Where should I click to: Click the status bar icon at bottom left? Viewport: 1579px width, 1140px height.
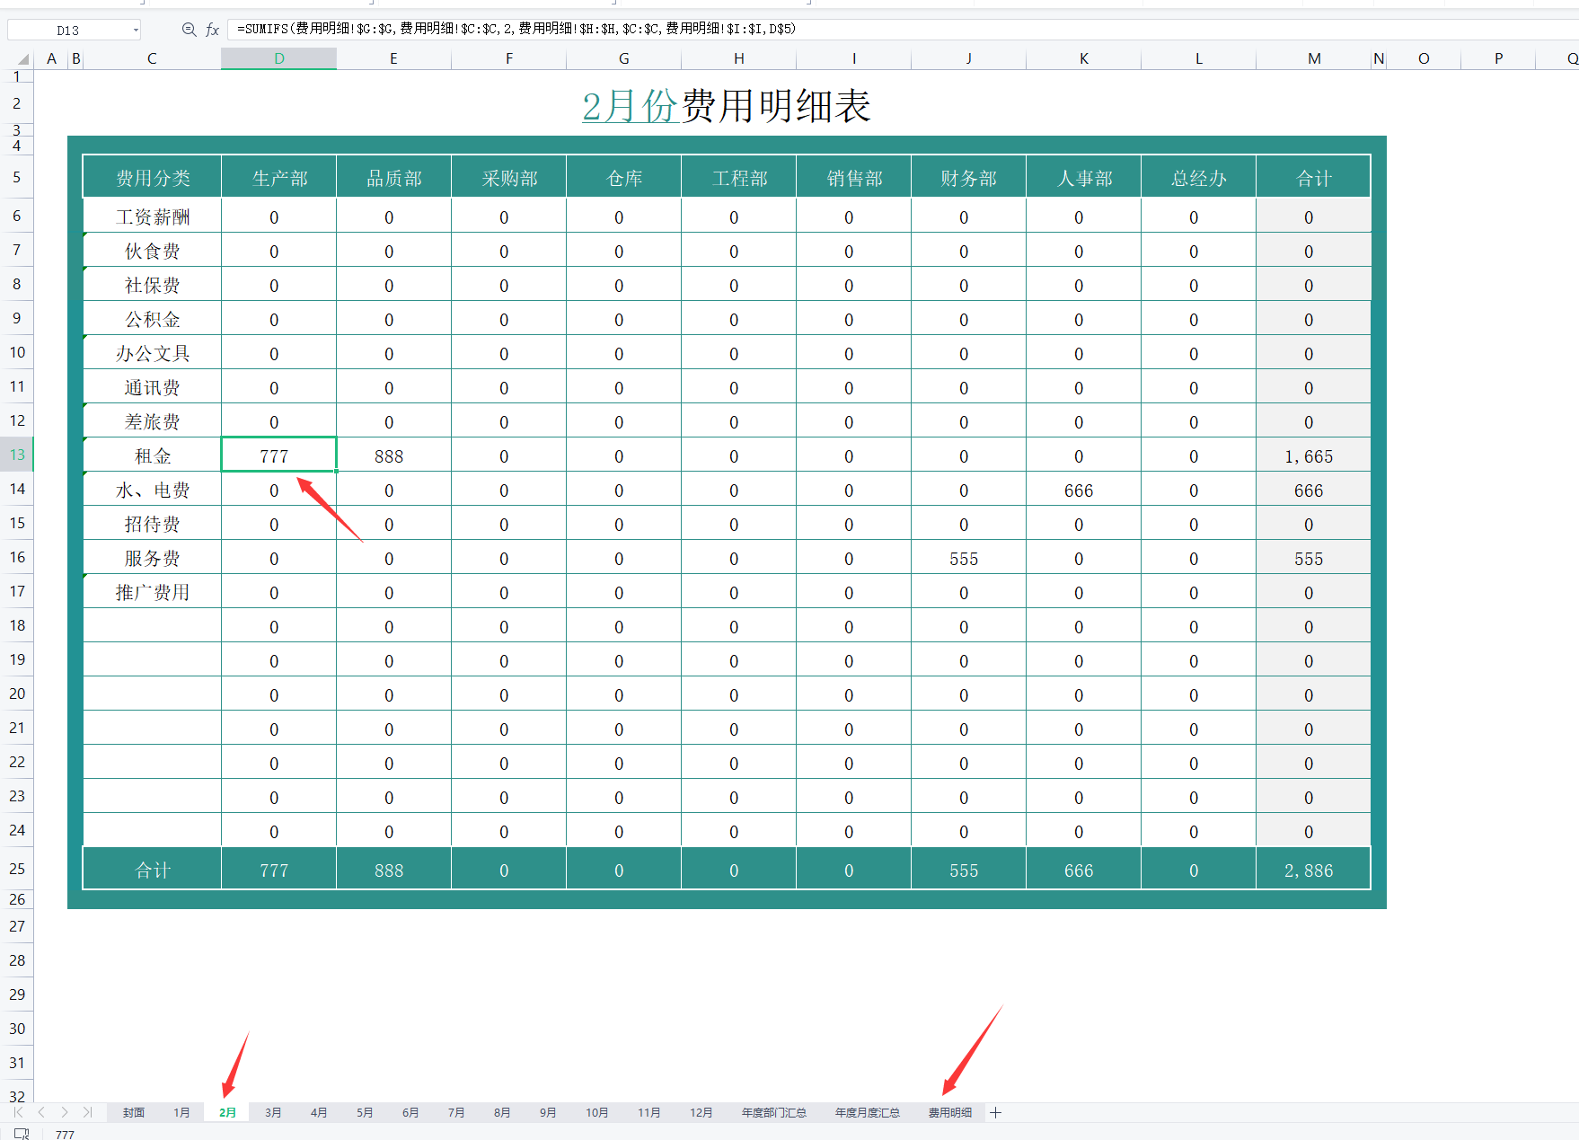click(22, 1133)
